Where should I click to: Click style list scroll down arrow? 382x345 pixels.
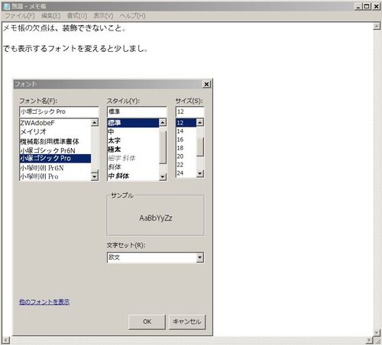tap(163, 176)
